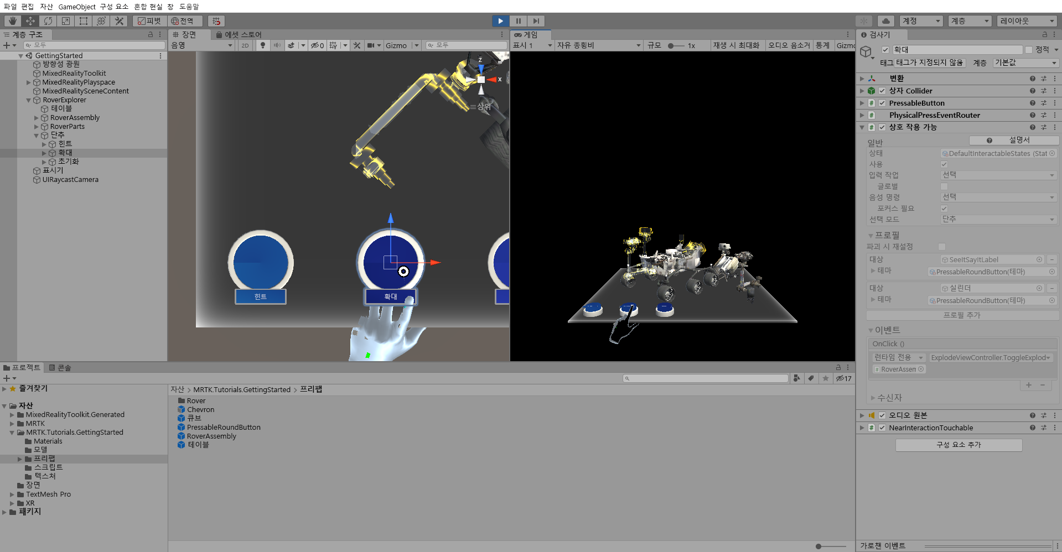This screenshot has height=552, width=1062.
Task: Select the 초기화 object in the hierarchy
Action: [69, 162]
